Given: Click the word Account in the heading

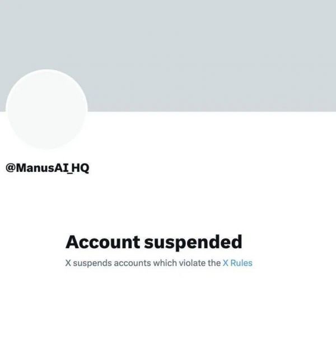Looking at the screenshot, I should (x=102, y=242).
